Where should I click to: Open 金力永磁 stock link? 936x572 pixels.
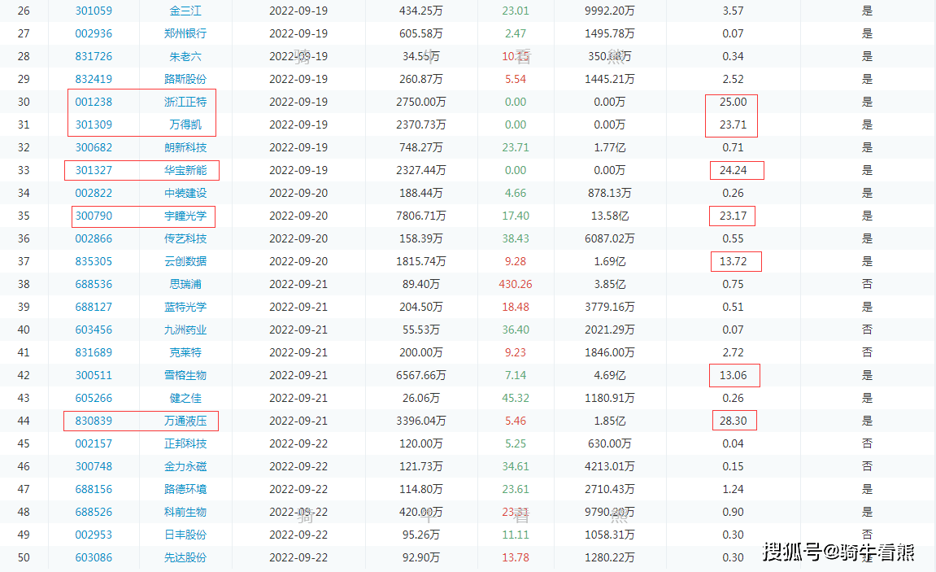(185, 466)
